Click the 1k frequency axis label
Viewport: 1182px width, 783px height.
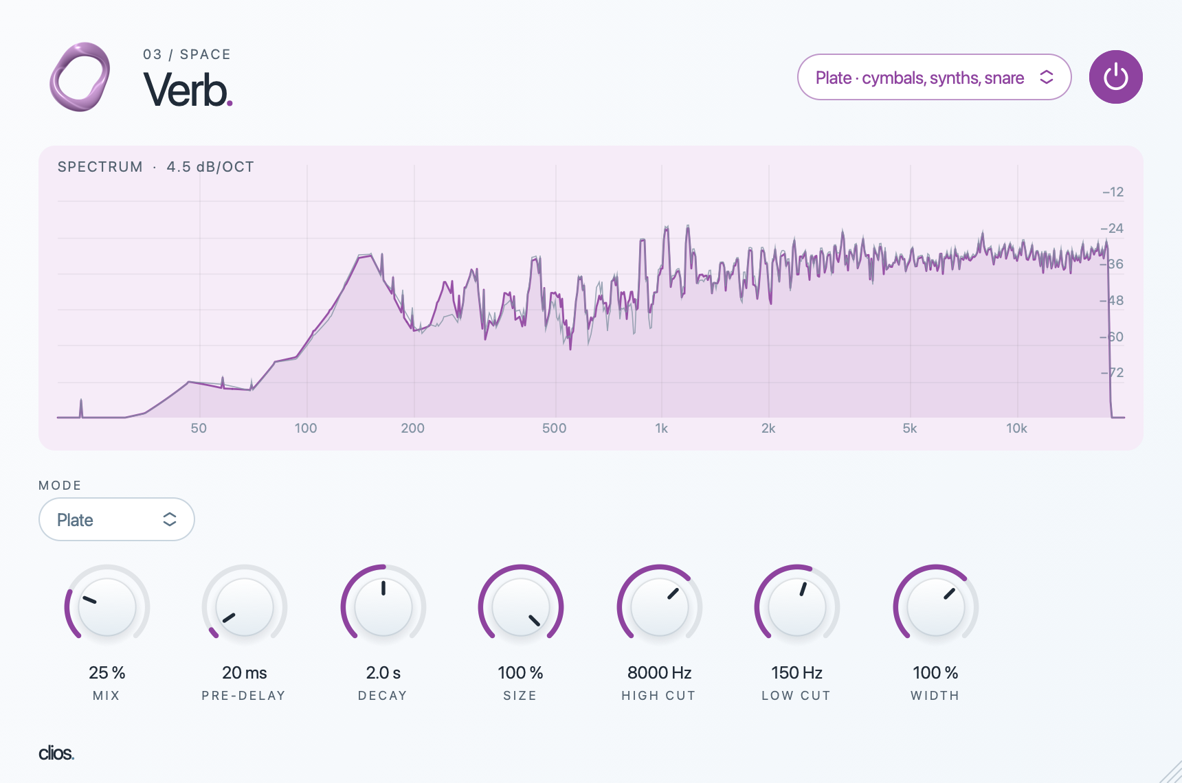(662, 428)
